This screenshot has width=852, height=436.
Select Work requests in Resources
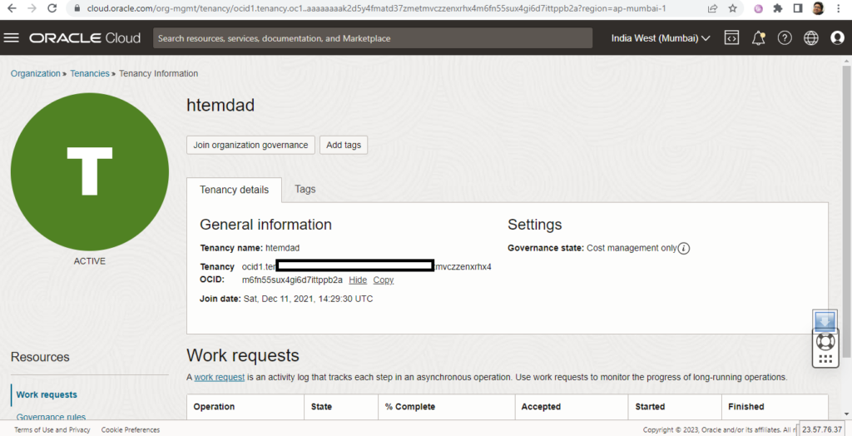pyautogui.click(x=47, y=394)
